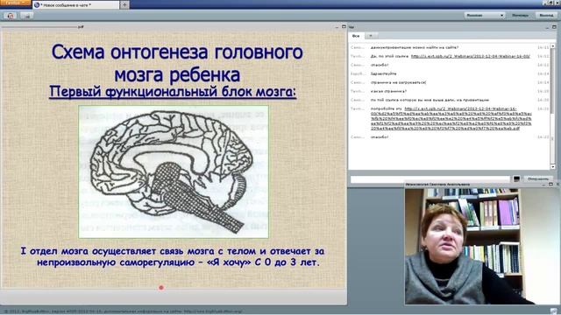The image size is (561, 315).
Task: Click the red pointer dot below slide
Action: tap(161, 287)
